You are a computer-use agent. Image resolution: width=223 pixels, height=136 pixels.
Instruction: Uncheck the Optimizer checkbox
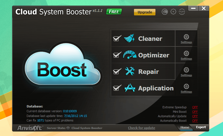[116, 55]
